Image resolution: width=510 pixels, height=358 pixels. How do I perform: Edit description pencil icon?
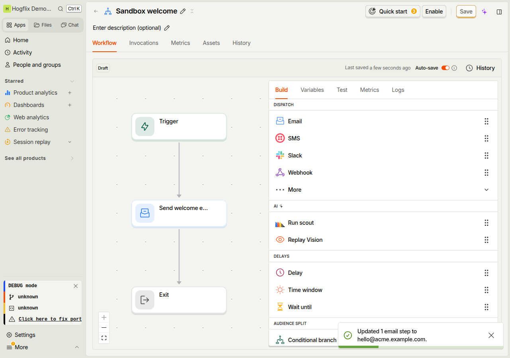[167, 28]
